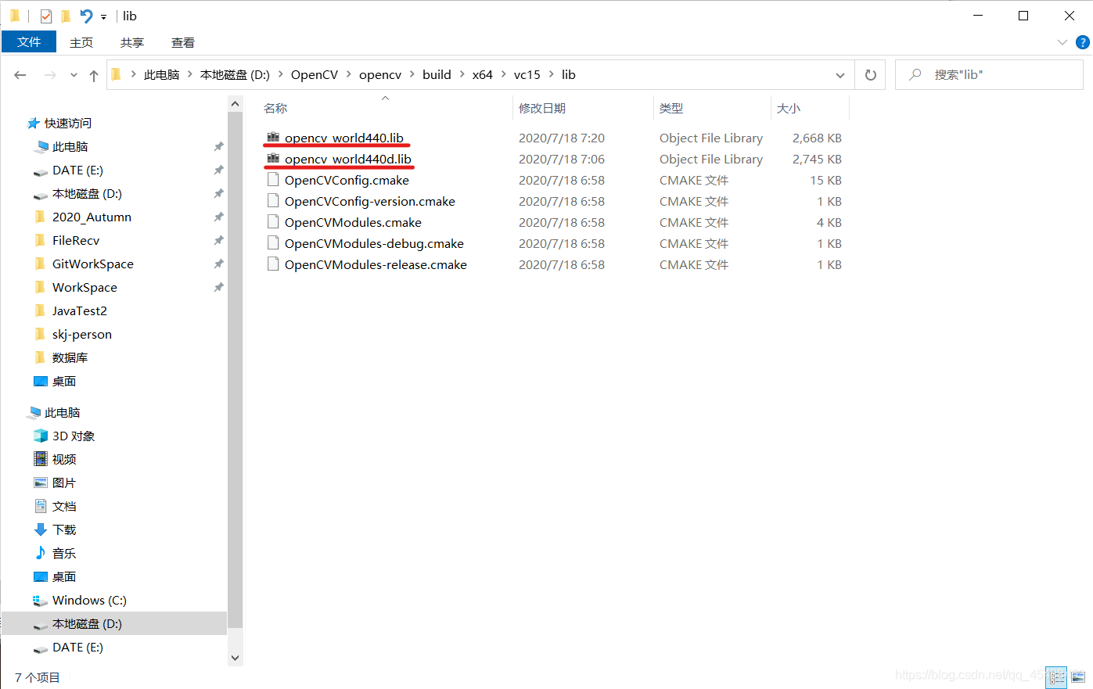Click pin icon beside GitWorkSpace

[x=218, y=264]
